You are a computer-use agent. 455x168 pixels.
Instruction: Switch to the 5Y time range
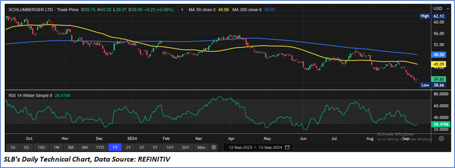click(x=154, y=147)
